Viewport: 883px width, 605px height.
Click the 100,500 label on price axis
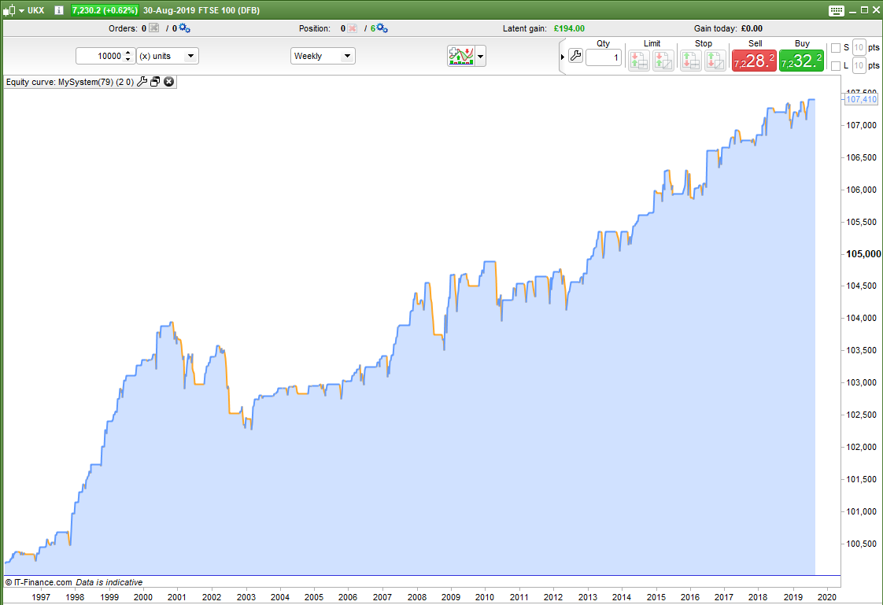(x=862, y=544)
